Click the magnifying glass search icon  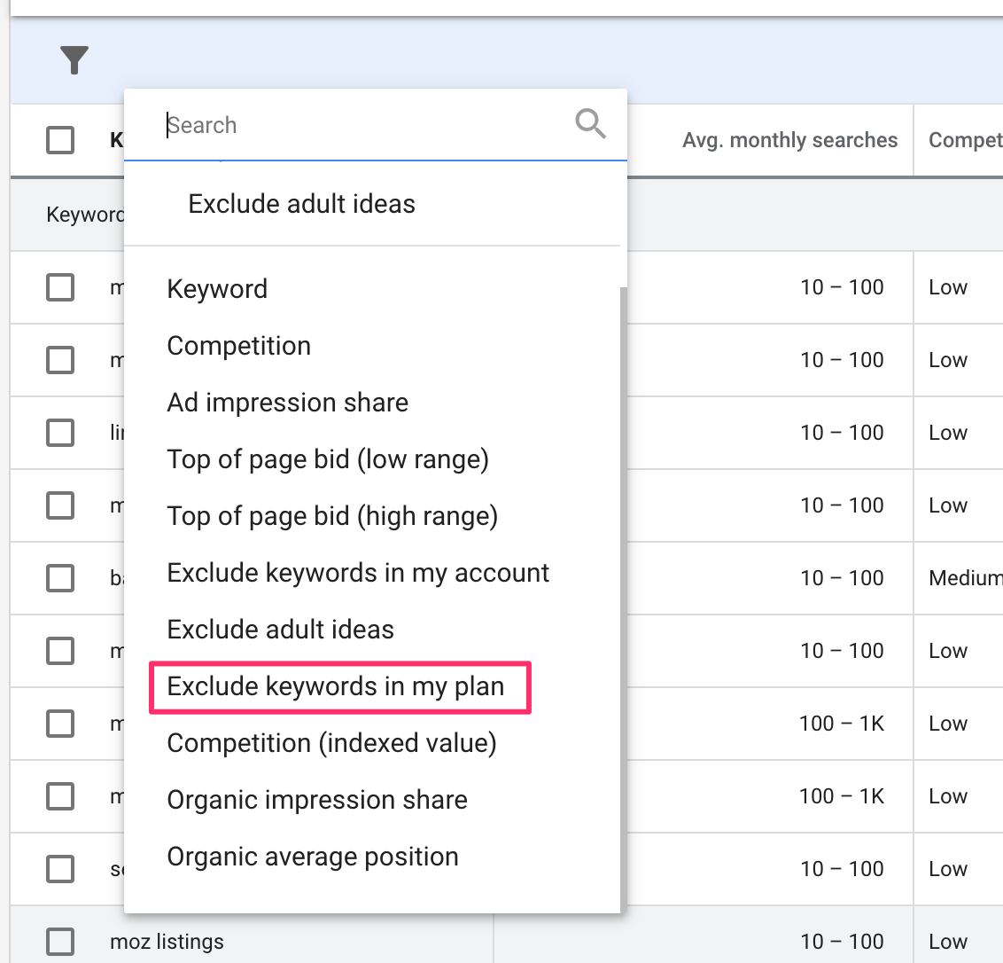(590, 124)
